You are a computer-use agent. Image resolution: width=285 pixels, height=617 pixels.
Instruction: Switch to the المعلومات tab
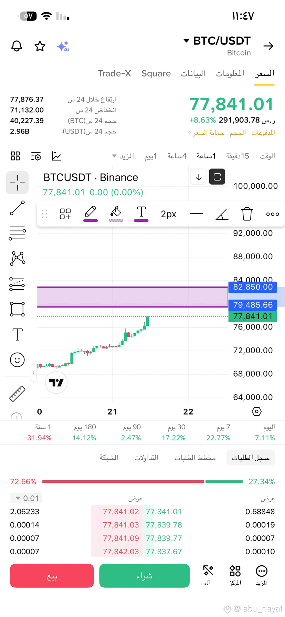pyautogui.click(x=230, y=73)
